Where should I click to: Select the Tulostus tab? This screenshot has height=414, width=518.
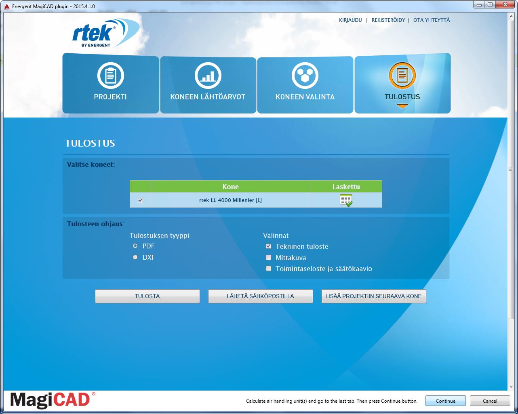coord(402,83)
